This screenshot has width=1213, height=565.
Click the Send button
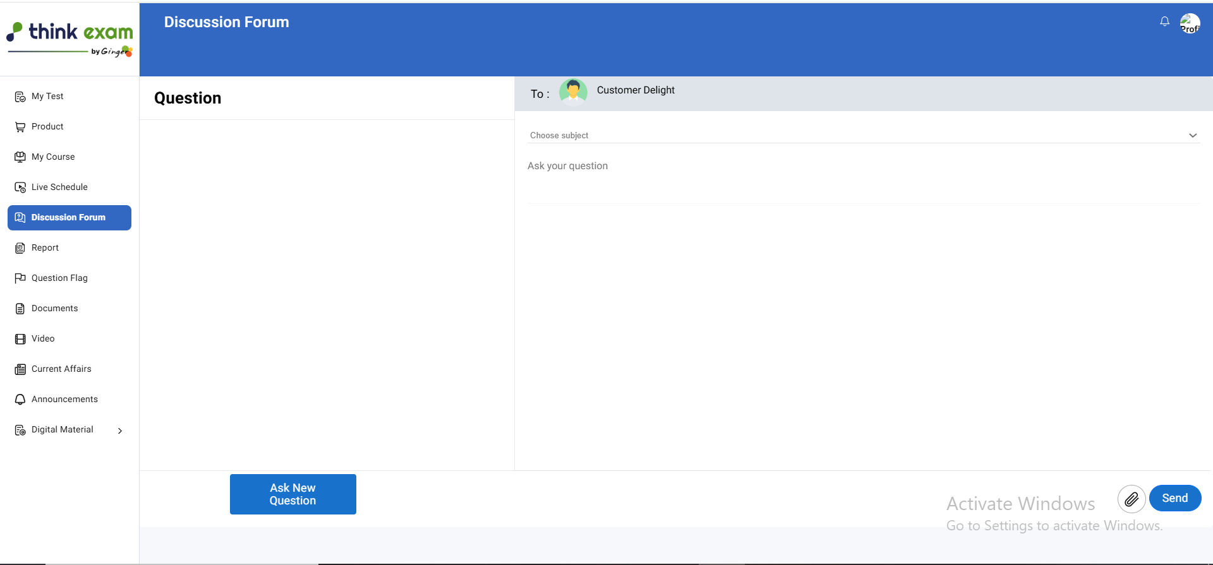[1174, 498]
